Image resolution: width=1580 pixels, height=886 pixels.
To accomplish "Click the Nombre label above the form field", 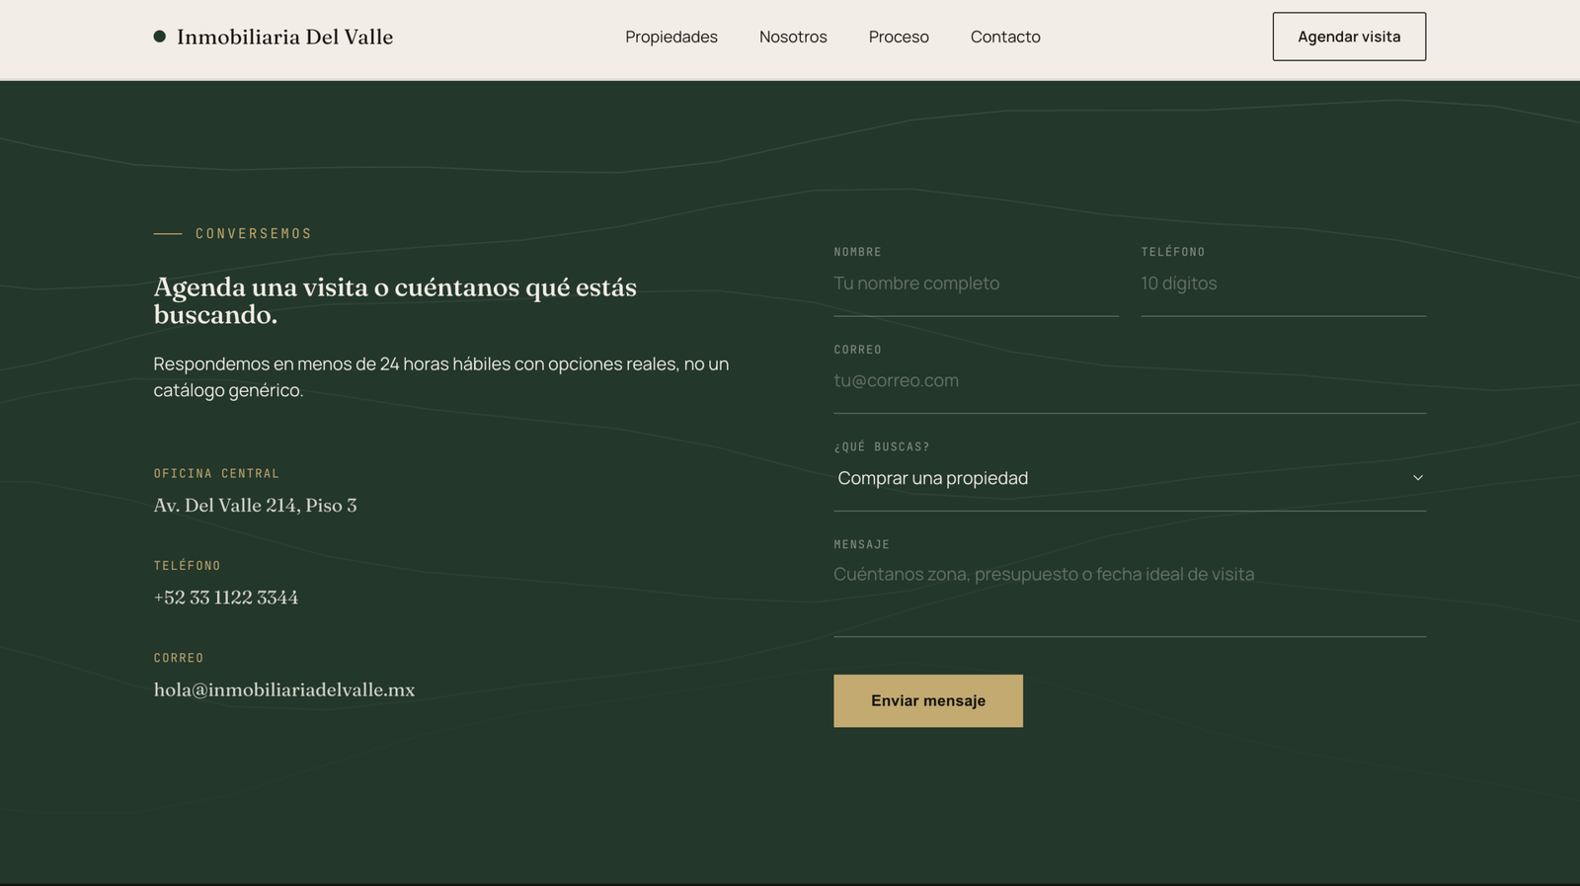I will point(858,252).
